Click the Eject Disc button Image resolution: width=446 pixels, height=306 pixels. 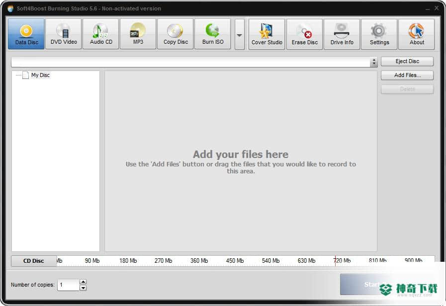(407, 62)
